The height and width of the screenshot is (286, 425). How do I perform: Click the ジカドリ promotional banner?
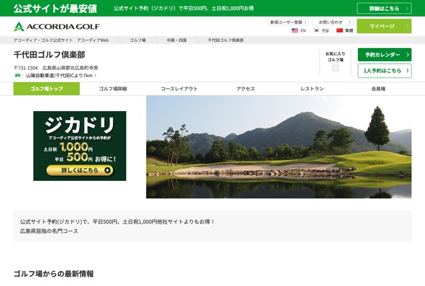80,146
